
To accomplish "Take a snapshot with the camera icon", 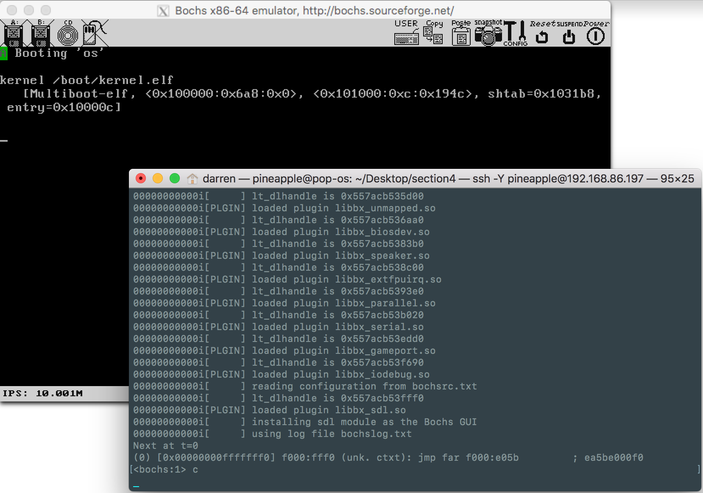I will [488, 33].
